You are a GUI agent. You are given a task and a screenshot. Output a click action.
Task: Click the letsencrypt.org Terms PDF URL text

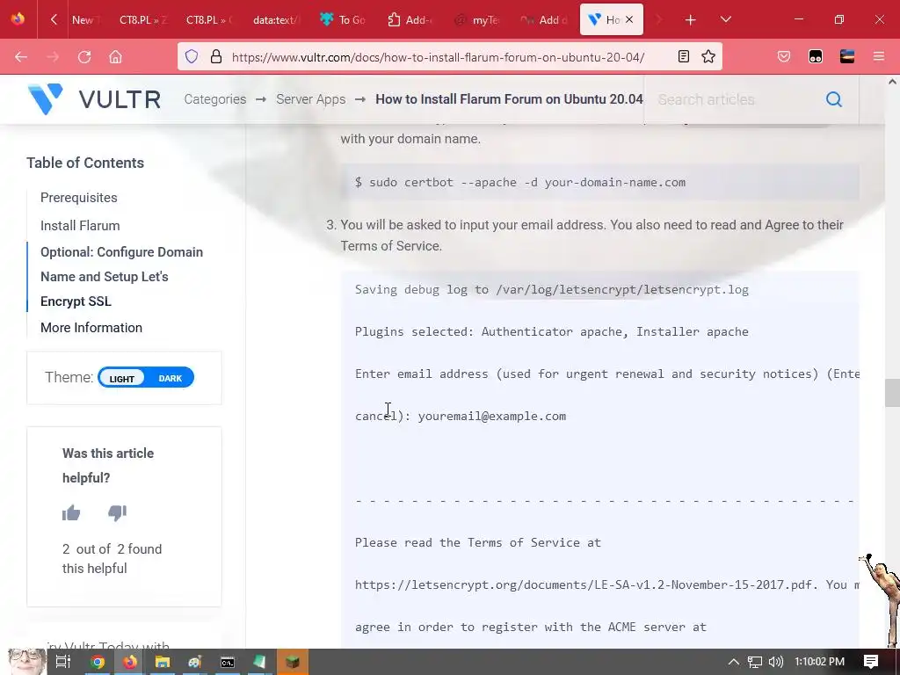pos(585,584)
